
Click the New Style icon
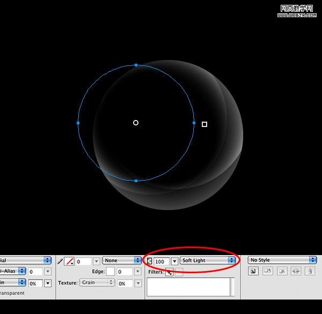[253, 272]
